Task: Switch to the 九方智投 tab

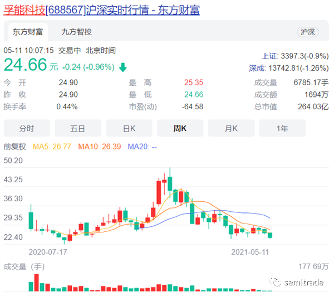Action: point(76,32)
